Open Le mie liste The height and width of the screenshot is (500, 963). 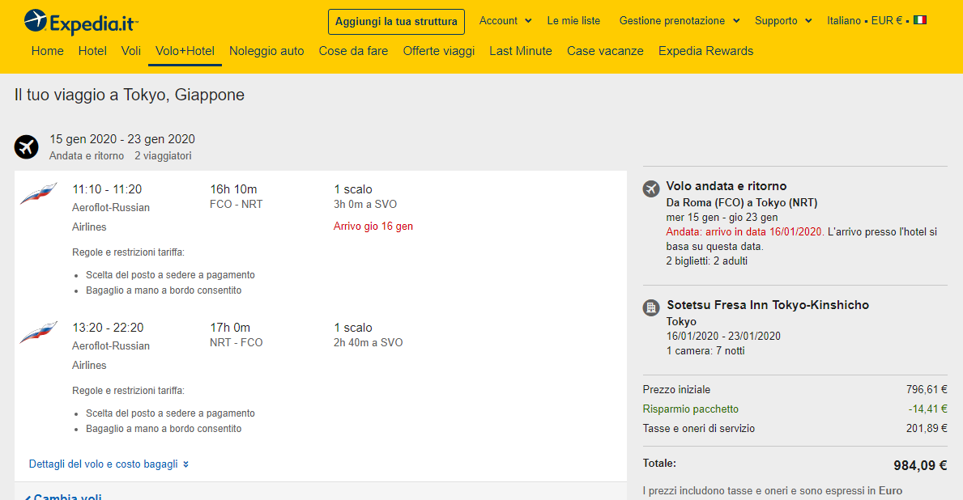click(573, 21)
